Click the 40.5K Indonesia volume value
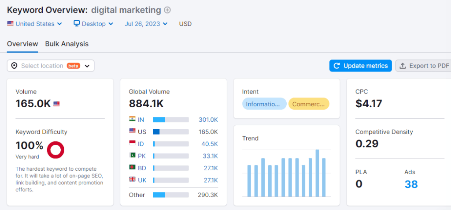Screen dimensions: 451x210 pos(210,144)
